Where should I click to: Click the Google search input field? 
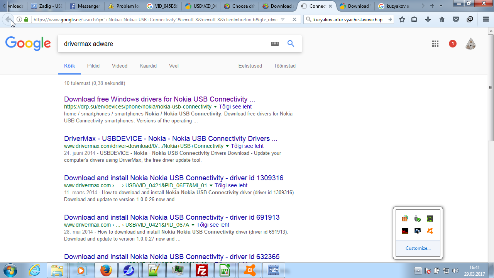164,44
